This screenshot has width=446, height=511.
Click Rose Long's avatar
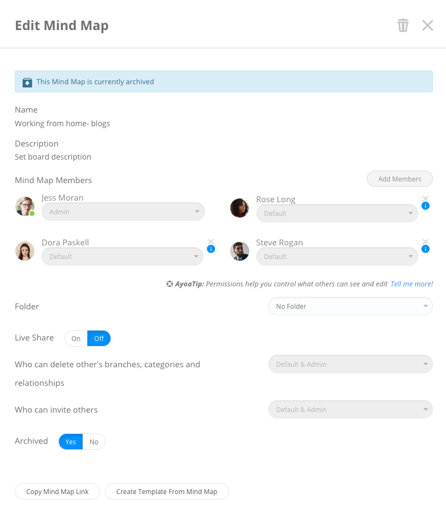point(239,208)
